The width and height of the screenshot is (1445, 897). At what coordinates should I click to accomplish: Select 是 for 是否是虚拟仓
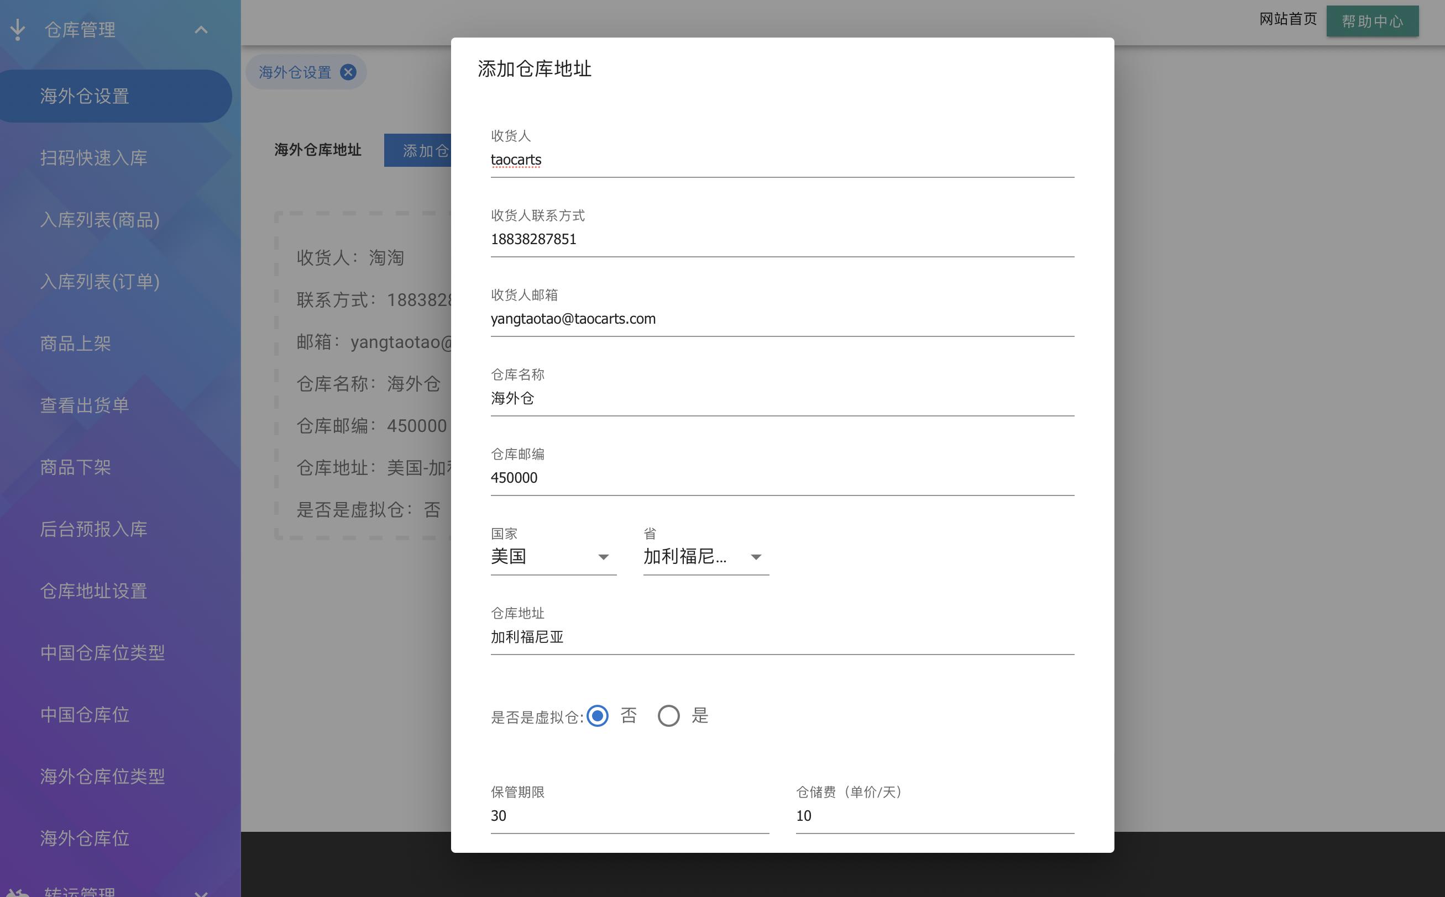[669, 716]
